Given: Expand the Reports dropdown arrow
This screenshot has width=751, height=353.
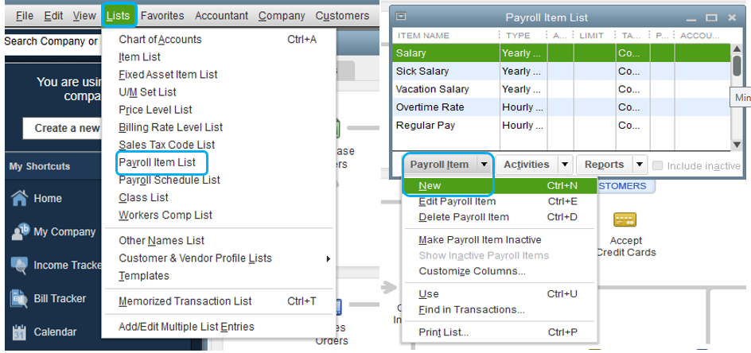Looking at the screenshot, I should [639, 165].
